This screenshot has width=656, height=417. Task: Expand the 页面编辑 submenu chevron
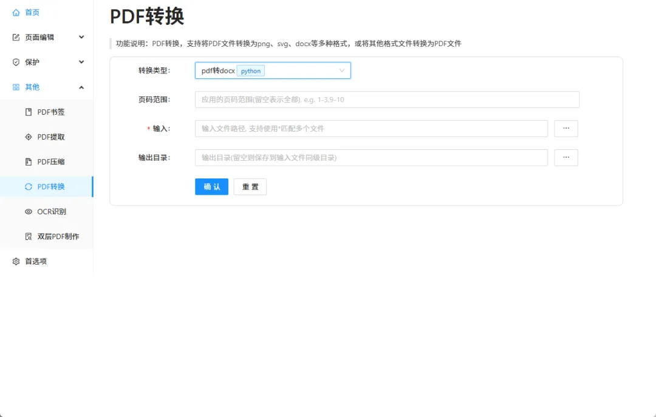pos(81,37)
